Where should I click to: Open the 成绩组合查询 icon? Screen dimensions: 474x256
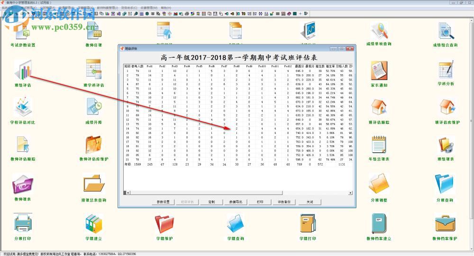coord(446,31)
